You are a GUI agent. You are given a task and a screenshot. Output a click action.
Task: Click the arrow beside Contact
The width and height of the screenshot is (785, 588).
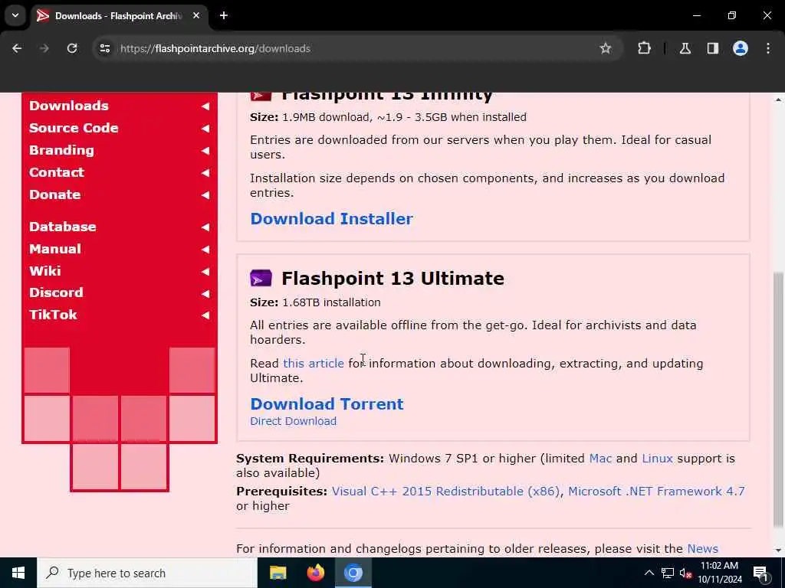click(205, 172)
